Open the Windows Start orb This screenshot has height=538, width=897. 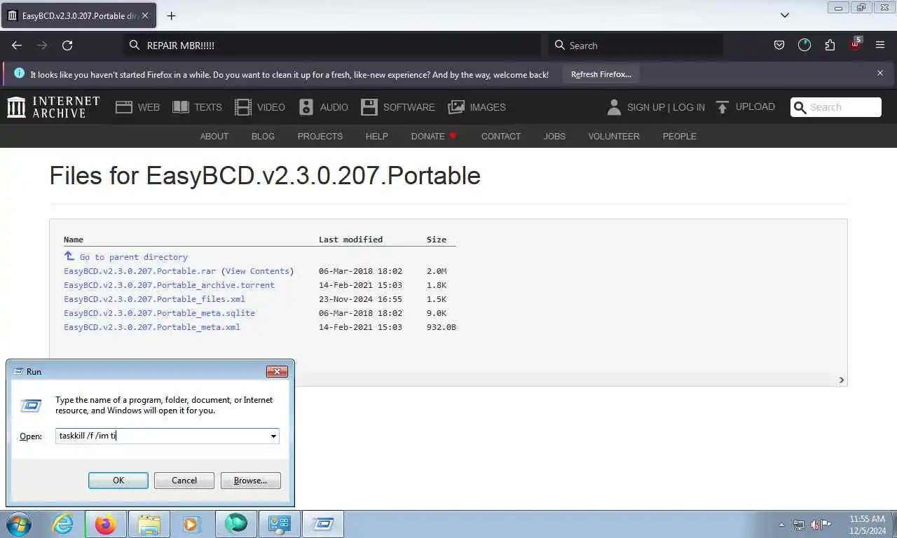click(18, 524)
